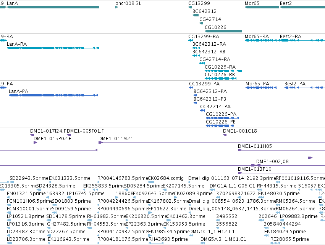Image resolution: width=325 pixels, height=245 pixels.
Task: Click the CG42714-RA transcript label
Action: click(x=215, y=59)
